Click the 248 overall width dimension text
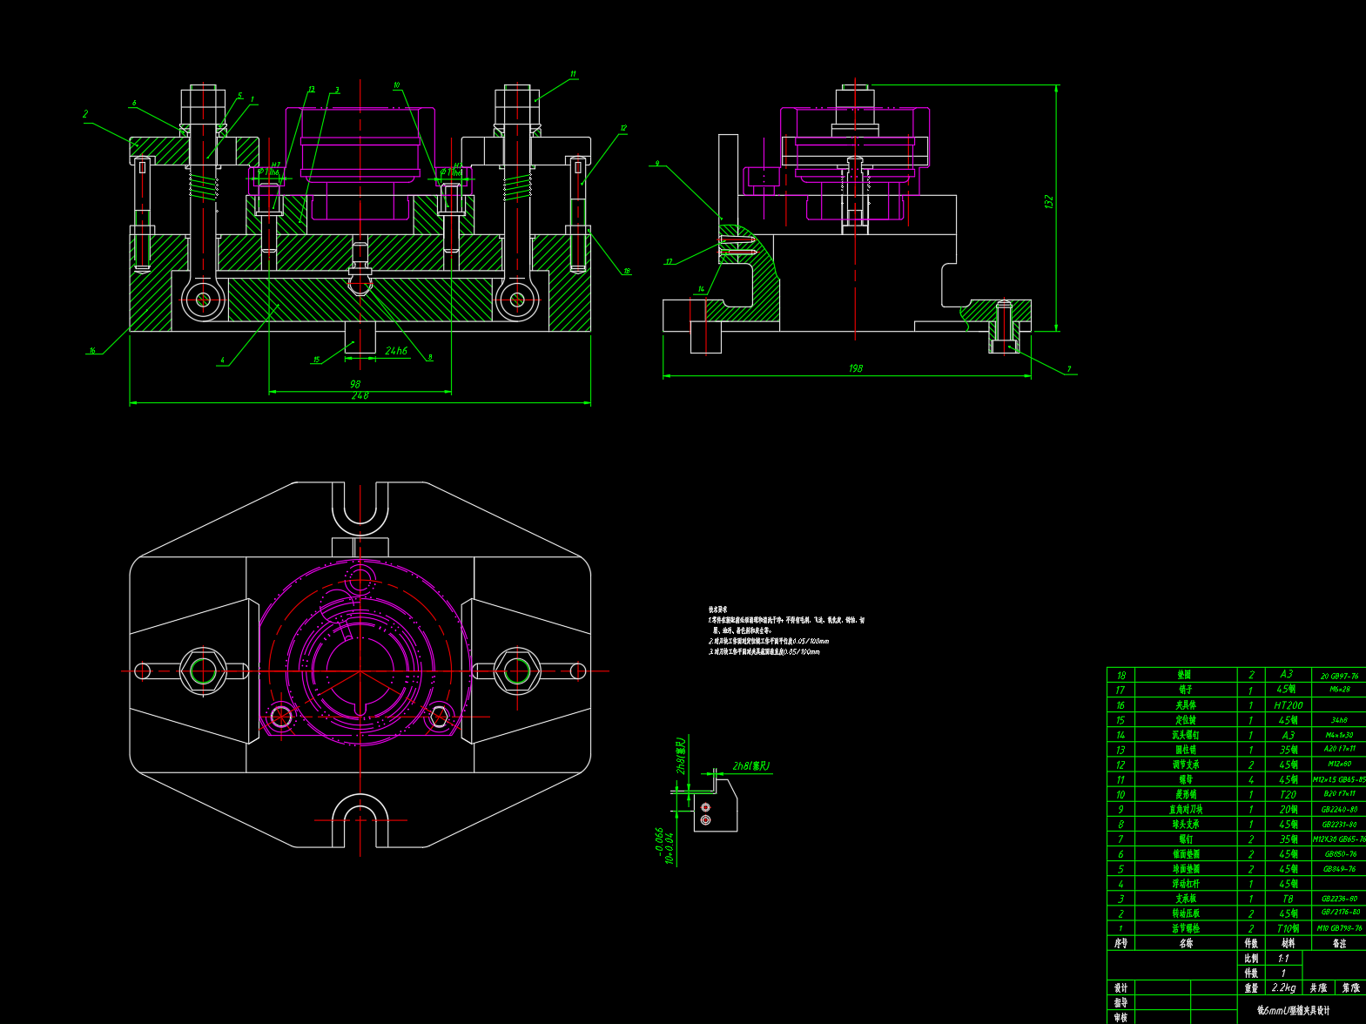This screenshot has width=1366, height=1024. (360, 396)
